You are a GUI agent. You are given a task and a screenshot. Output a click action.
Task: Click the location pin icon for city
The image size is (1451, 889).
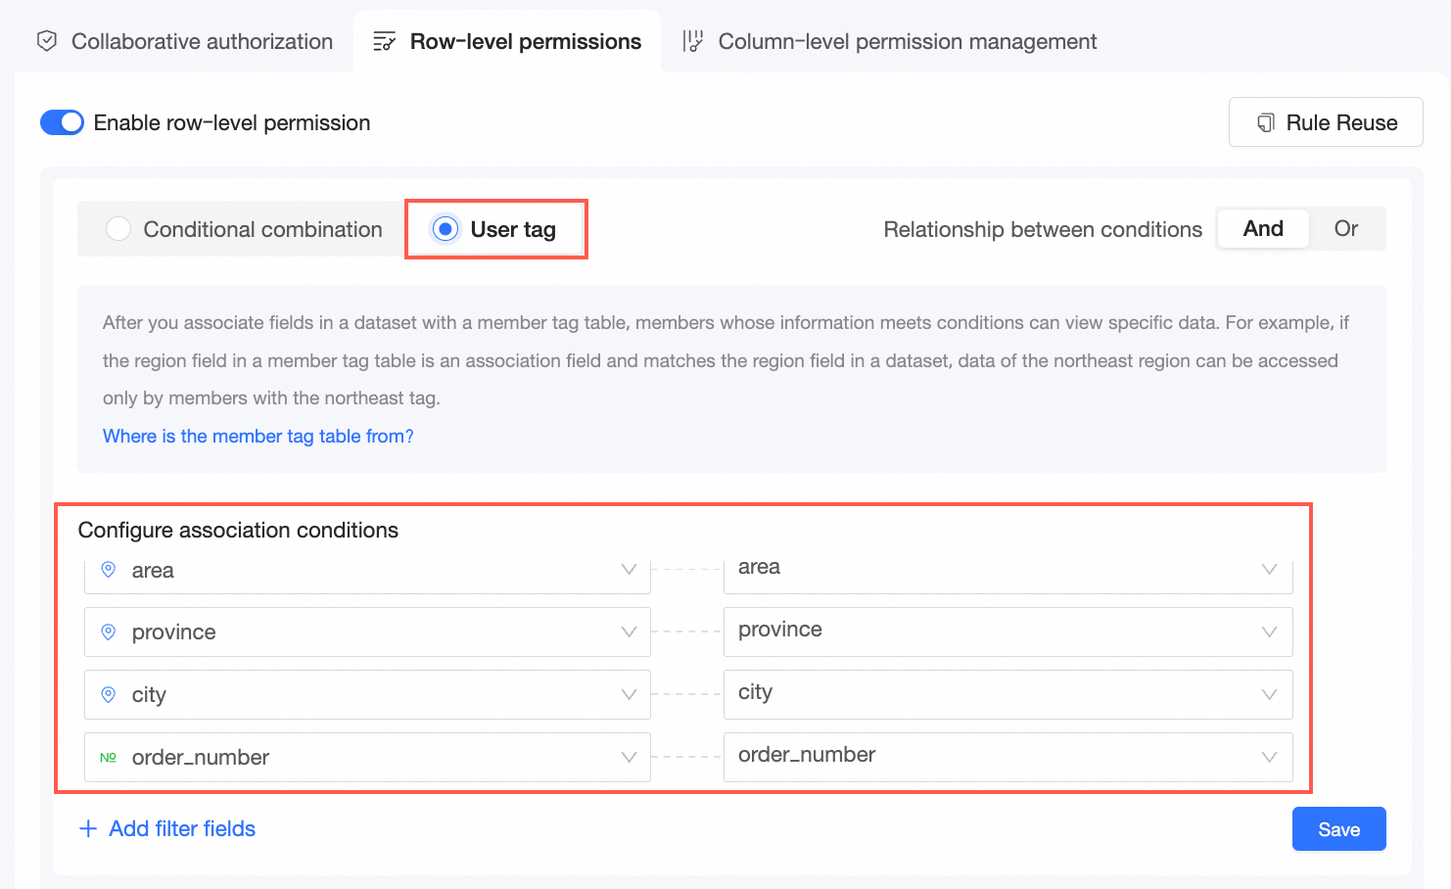click(x=109, y=695)
